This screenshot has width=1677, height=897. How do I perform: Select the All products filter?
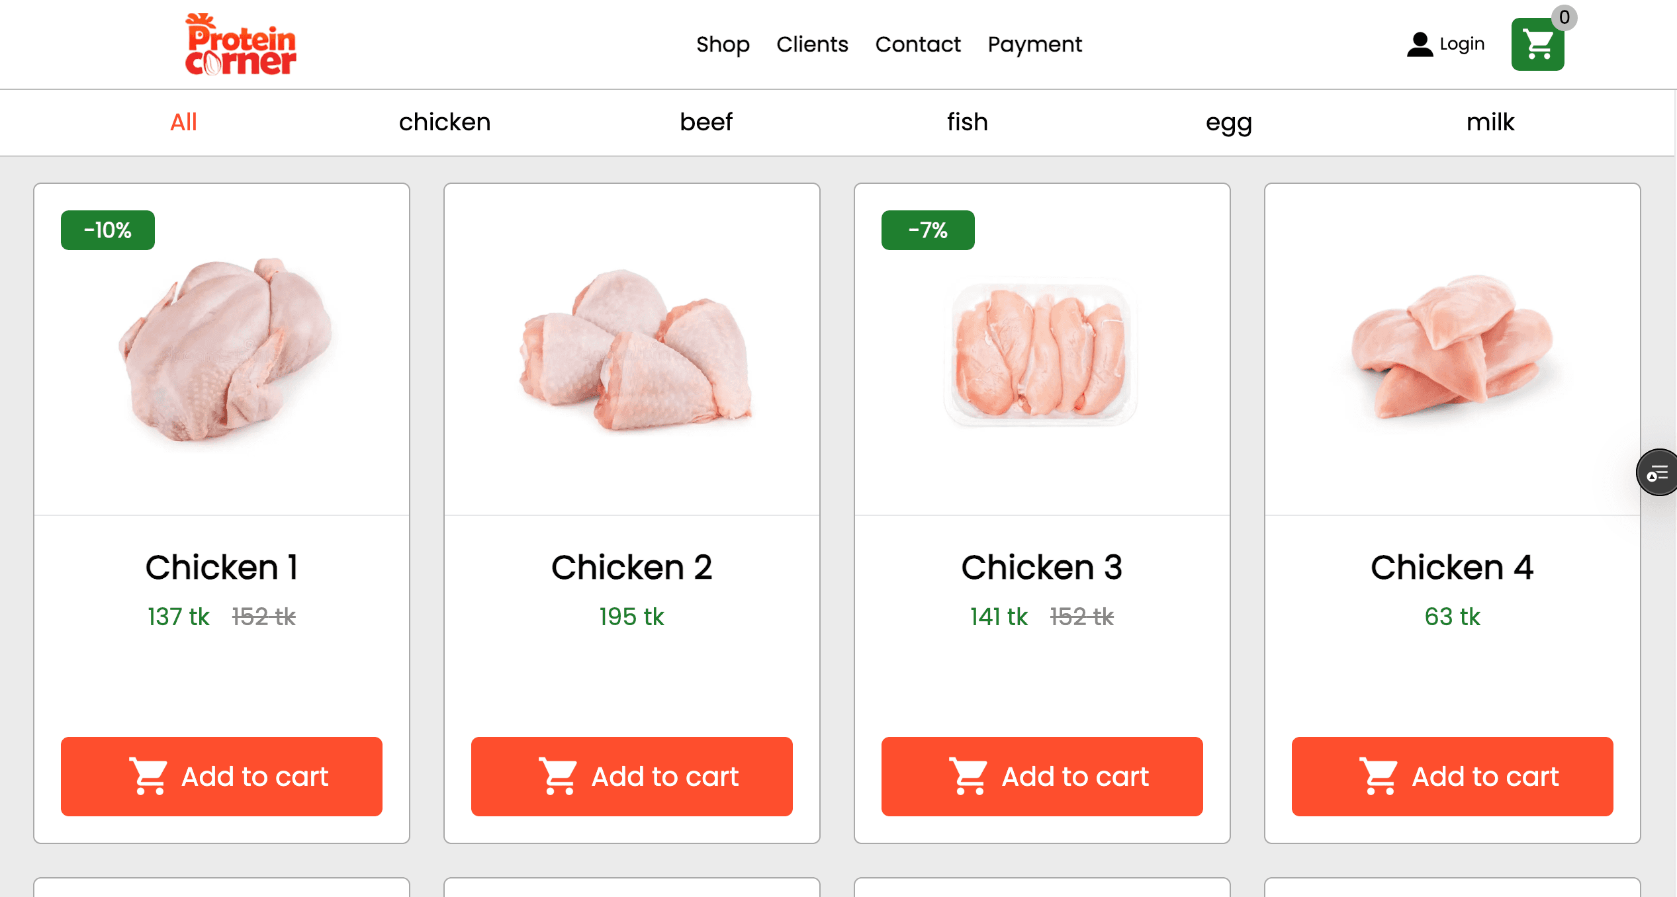[183, 122]
